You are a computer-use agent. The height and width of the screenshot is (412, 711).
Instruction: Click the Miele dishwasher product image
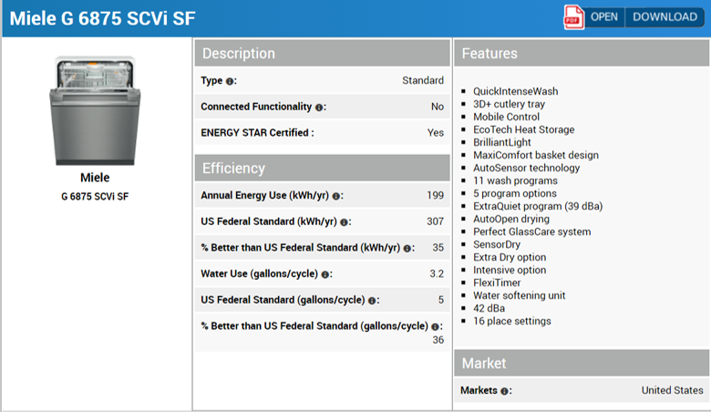coord(95,110)
